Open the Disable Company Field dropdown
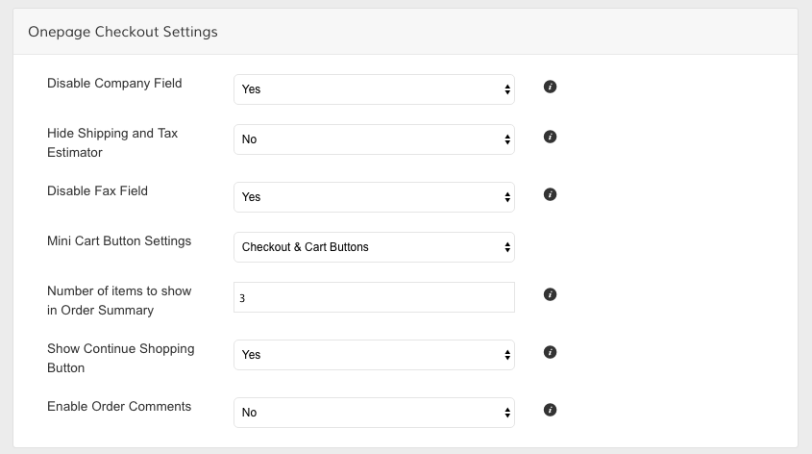This screenshot has height=454, width=812. pyautogui.click(x=374, y=89)
